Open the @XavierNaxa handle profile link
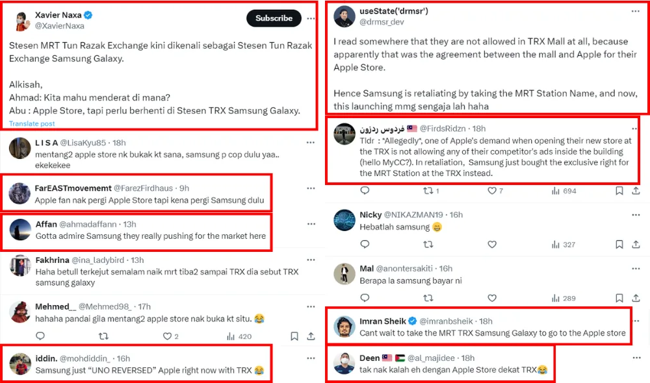 59,26
